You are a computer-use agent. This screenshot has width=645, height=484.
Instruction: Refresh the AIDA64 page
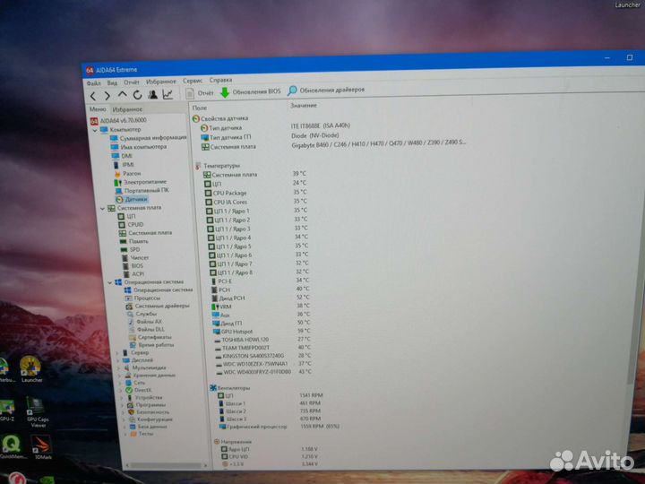pos(137,95)
